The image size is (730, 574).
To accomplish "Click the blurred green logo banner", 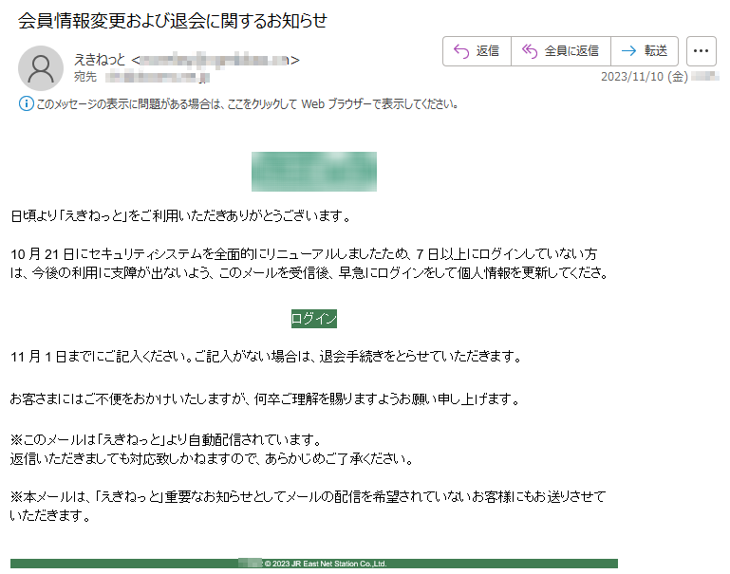I will coord(314,172).
